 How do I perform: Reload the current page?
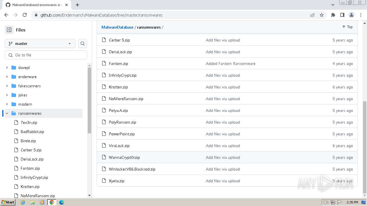[25, 15]
